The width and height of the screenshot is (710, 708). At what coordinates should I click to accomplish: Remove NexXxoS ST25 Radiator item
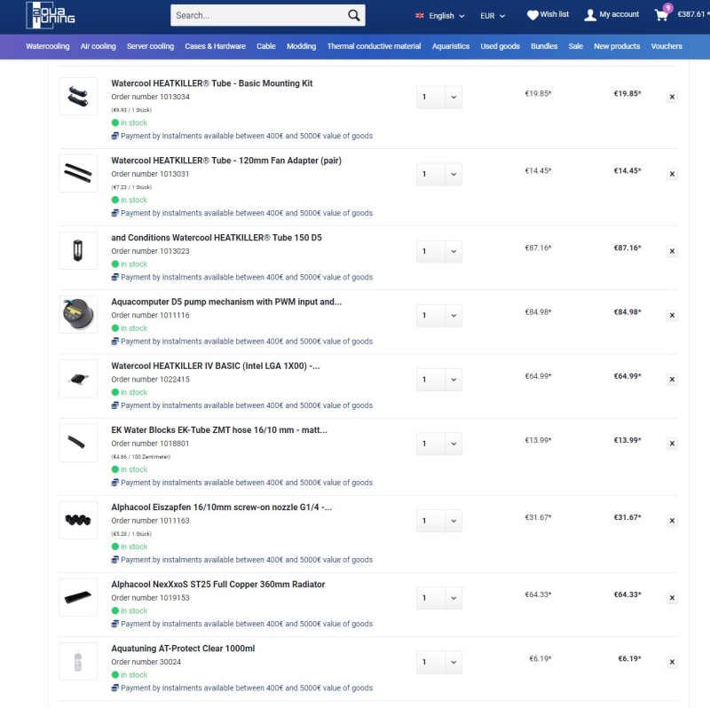pos(672,598)
